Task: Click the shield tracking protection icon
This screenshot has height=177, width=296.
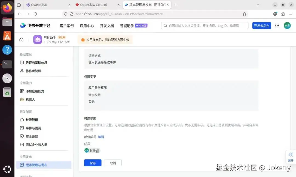Action: click(x=66, y=14)
